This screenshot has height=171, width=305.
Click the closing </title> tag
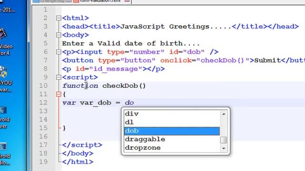250,27
